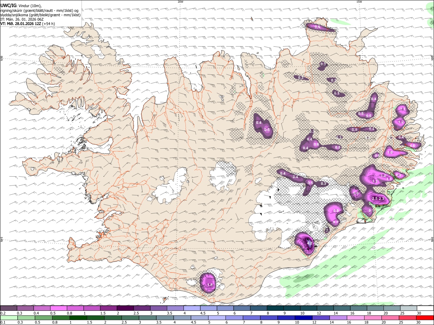Click the (+54 h) forecast offset text
Screen dimensions: 434x325
point(48,24)
